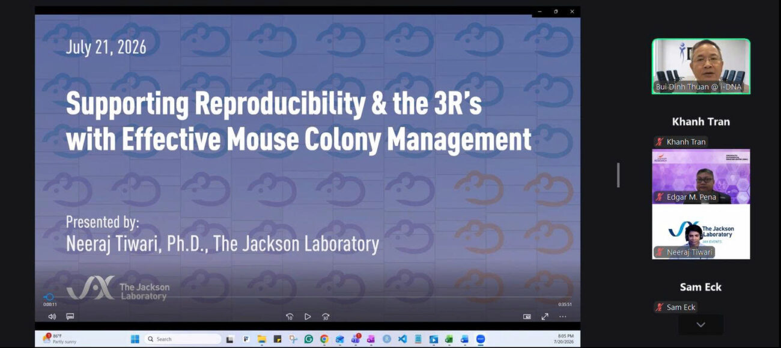Image resolution: width=781 pixels, height=348 pixels.
Task: Open Movies & TV taskbar icon
Action: [433, 339]
